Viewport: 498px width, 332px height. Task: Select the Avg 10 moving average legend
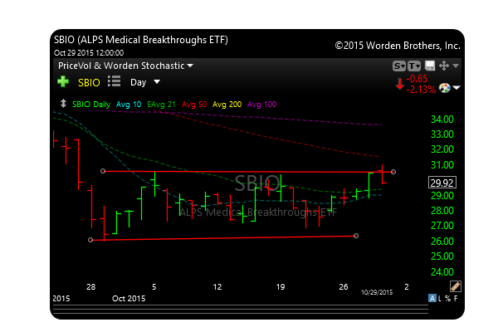[x=129, y=105]
